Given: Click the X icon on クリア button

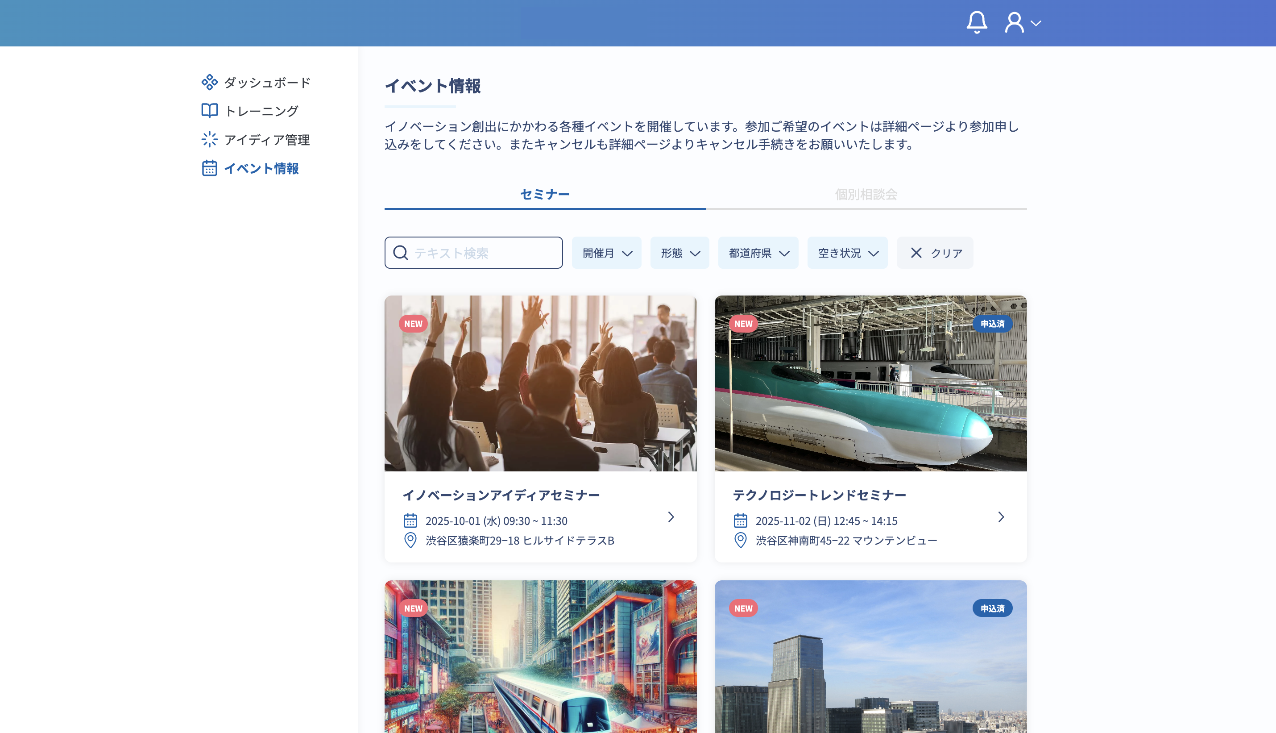Looking at the screenshot, I should (x=916, y=253).
